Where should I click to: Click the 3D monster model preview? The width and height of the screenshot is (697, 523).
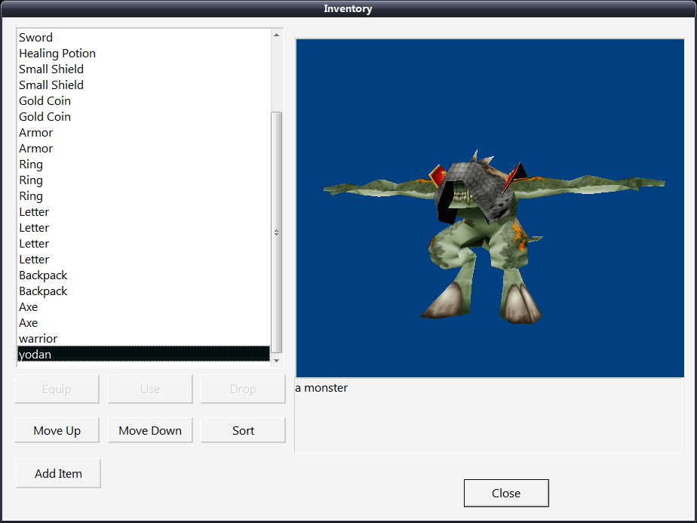click(x=490, y=208)
